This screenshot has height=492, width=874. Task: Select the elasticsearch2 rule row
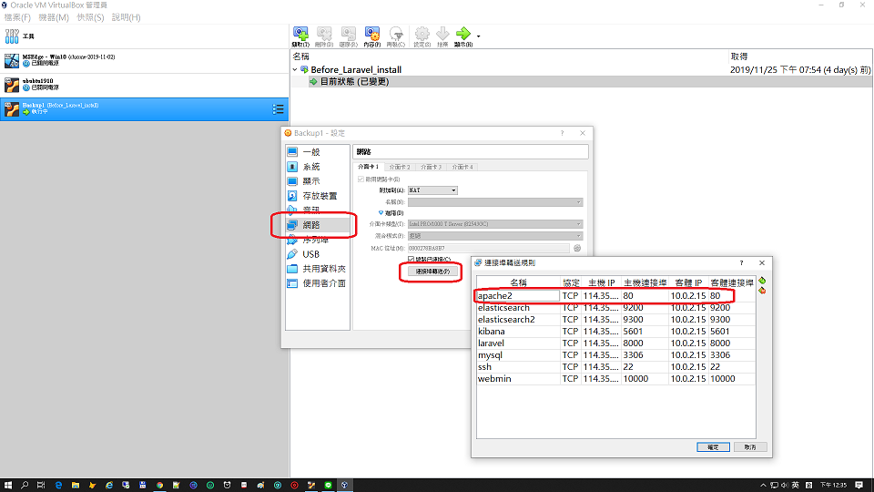pos(616,319)
